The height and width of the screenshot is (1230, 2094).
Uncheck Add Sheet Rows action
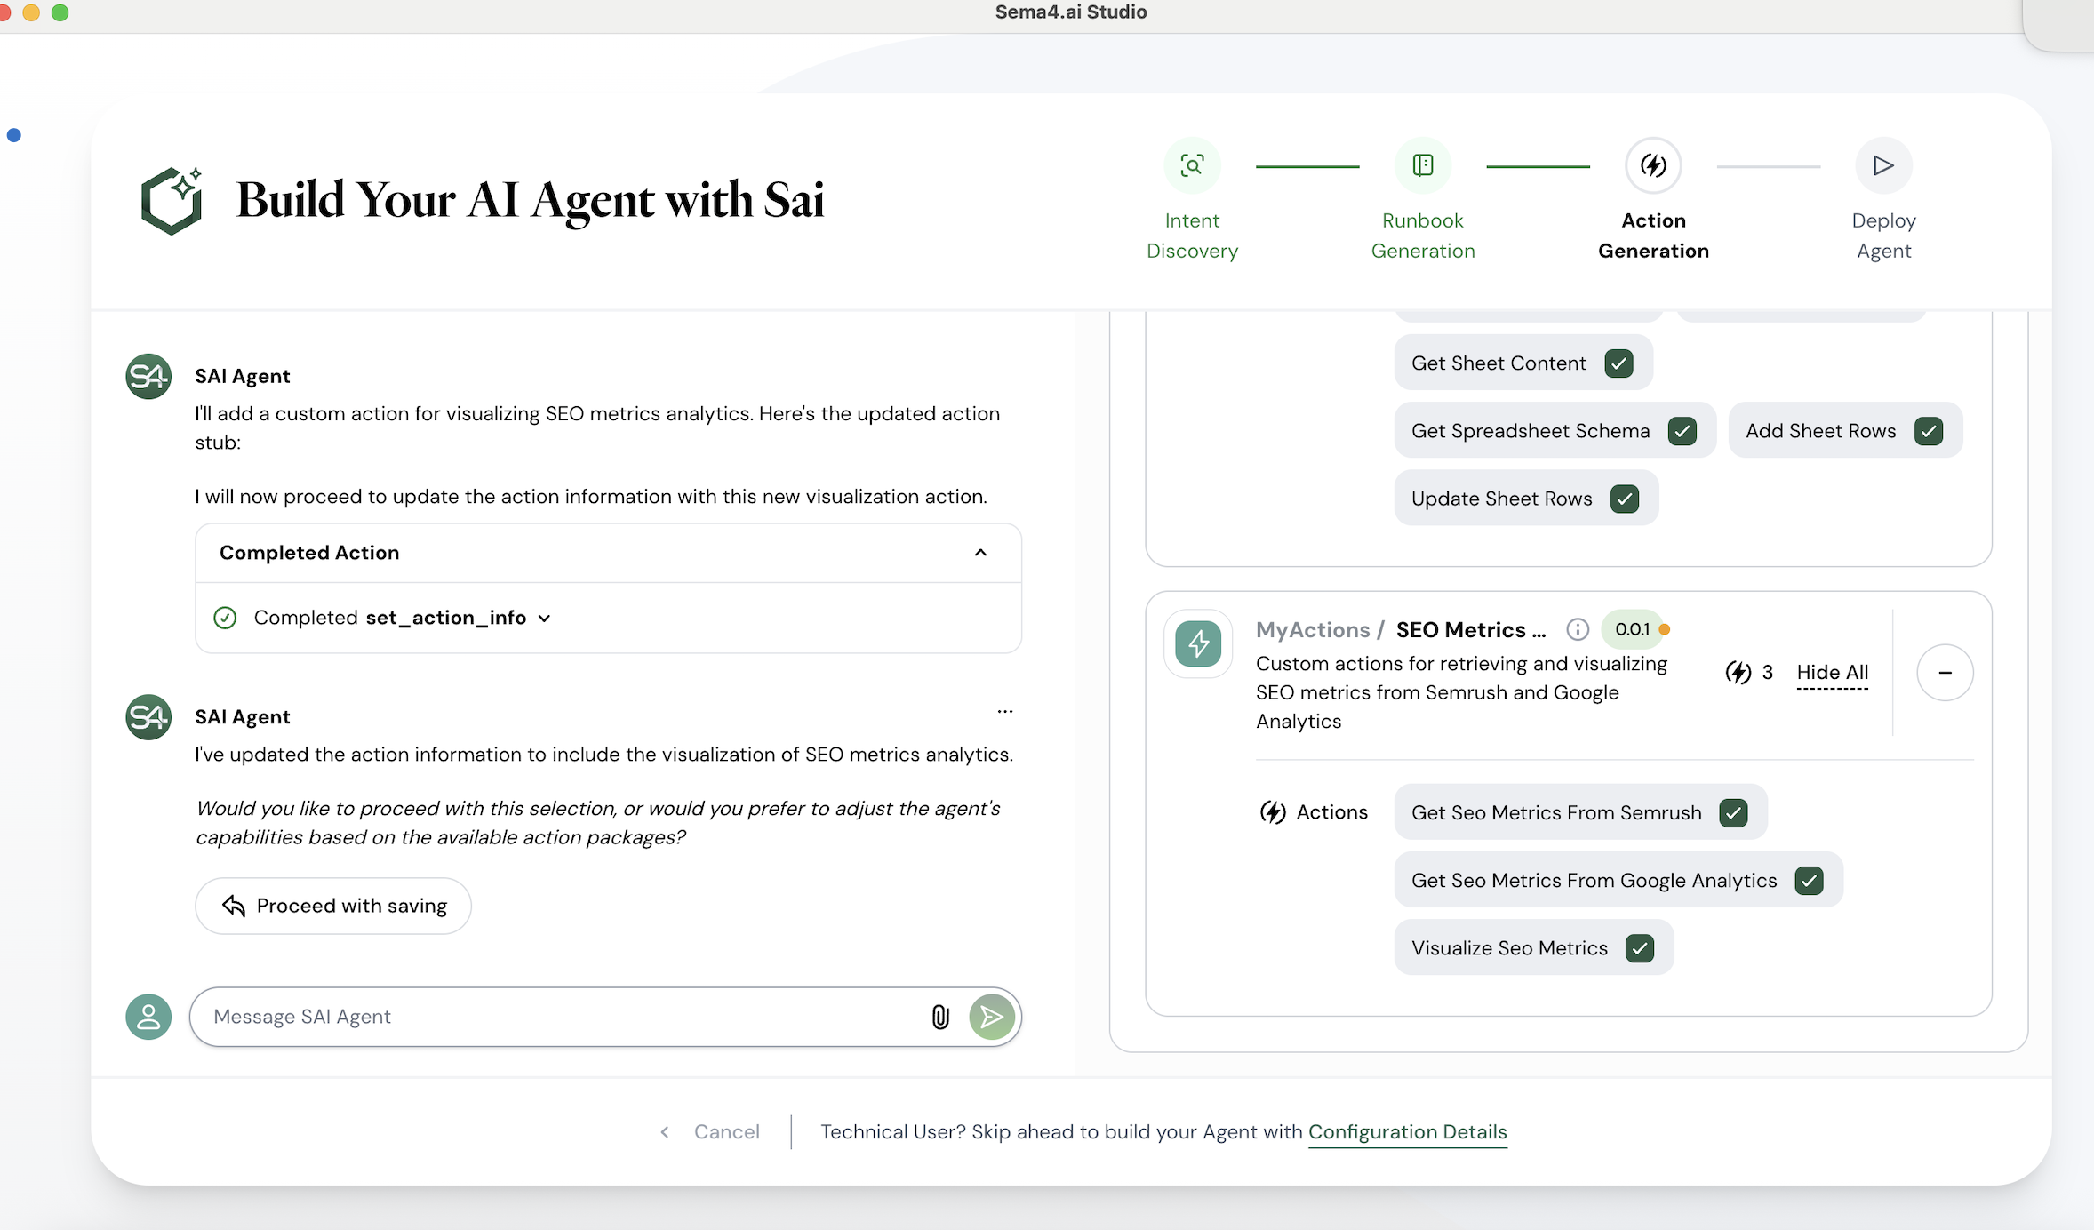(1928, 431)
